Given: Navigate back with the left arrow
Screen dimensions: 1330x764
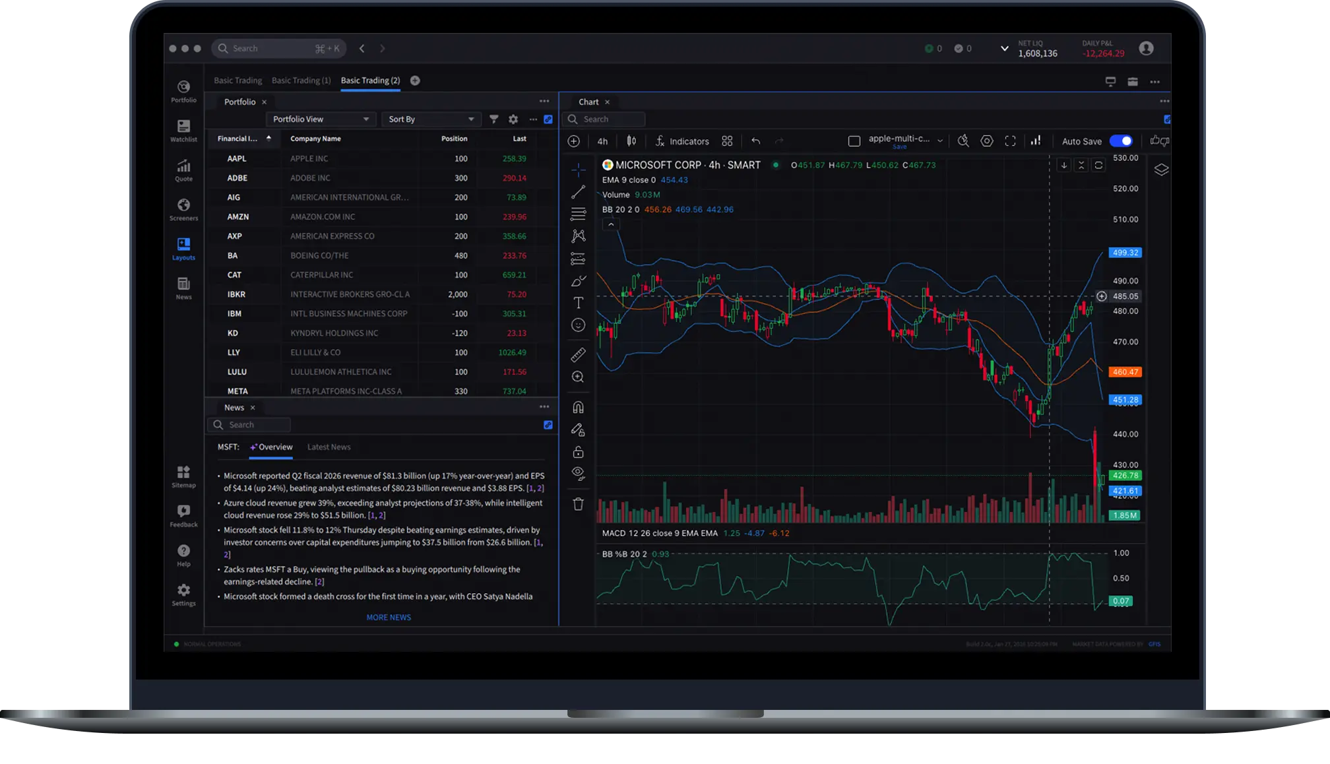Looking at the screenshot, I should click(362, 48).
